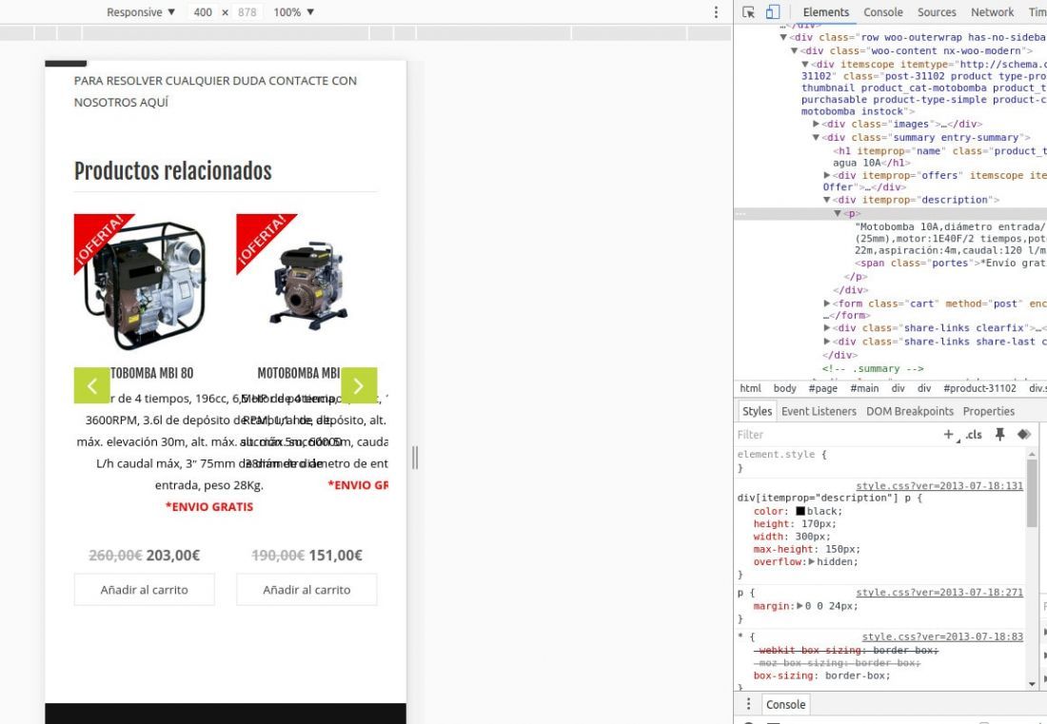1047x724 pixels.
Task: Click the Styles pane scrollbar thumb
Action: [x=1032, y=494]
